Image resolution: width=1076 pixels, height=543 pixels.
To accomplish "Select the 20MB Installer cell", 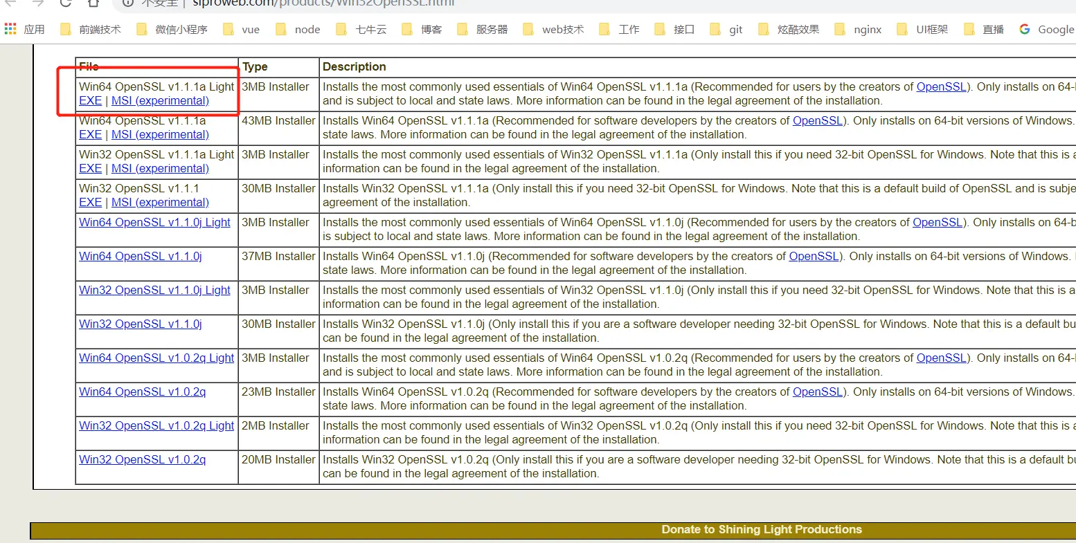I will click(x=279, y=466).
